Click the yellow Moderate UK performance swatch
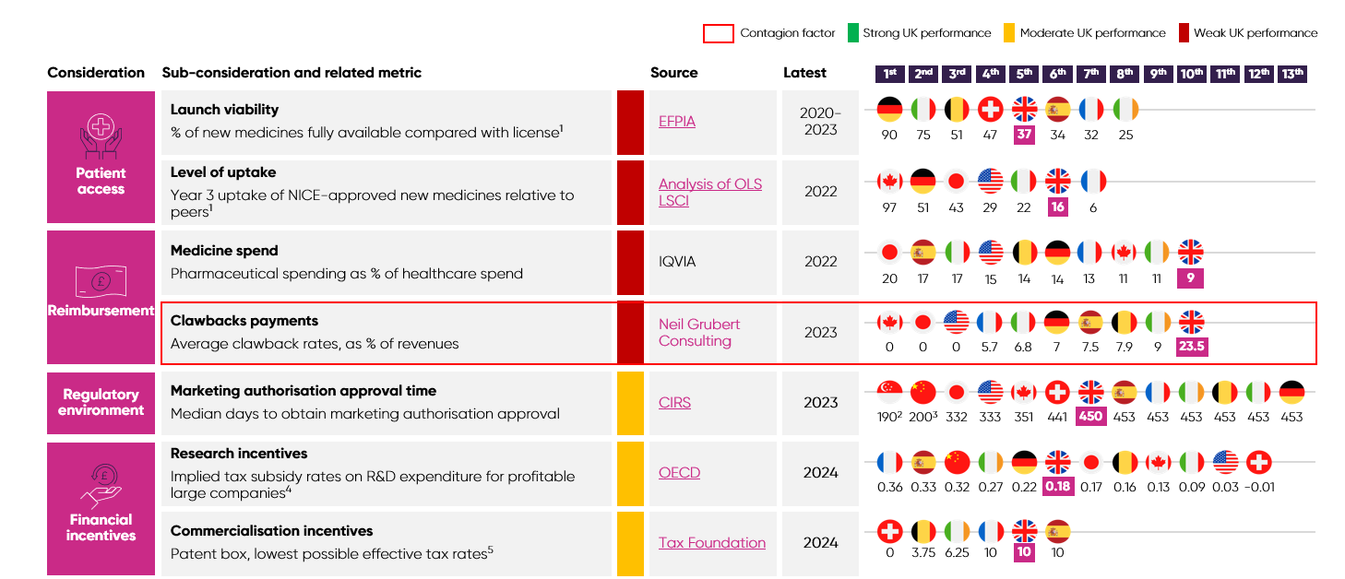 (x=1009, y=33)
